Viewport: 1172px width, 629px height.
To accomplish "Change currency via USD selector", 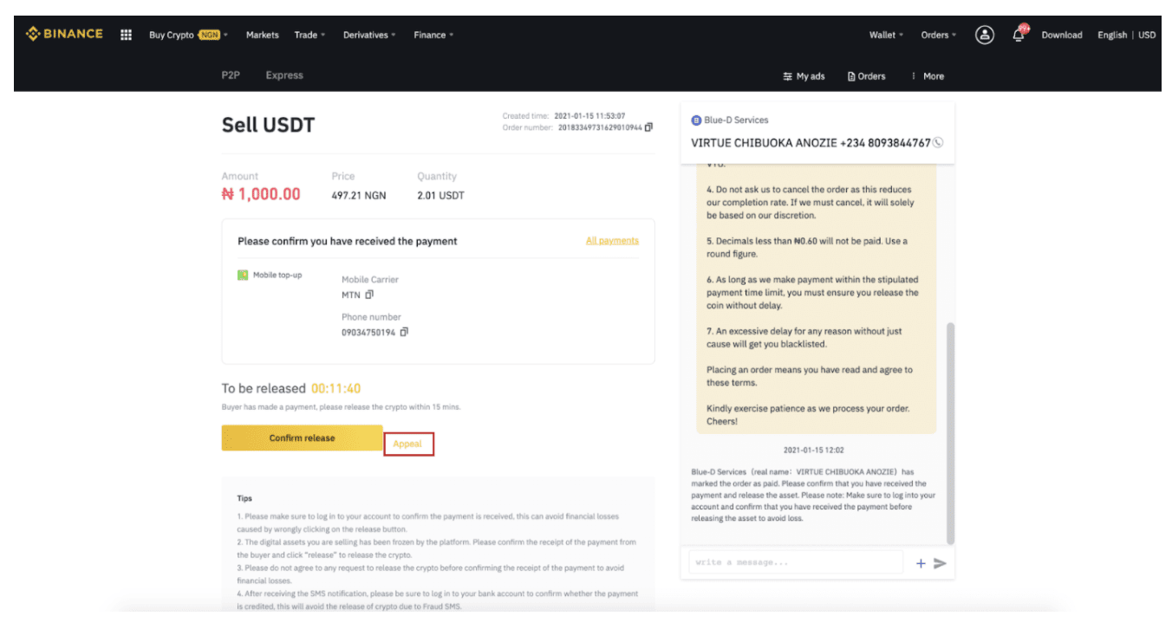I will click(1147, 35).
